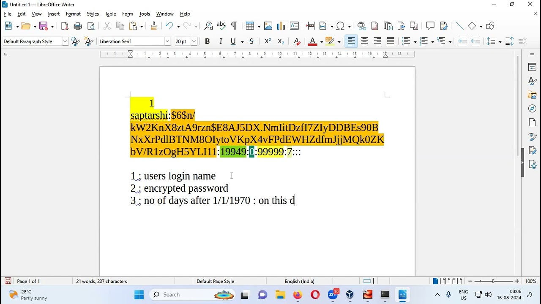The image size is (541, 304).
Task: Toggle Superscript formatting
Action: 268,41
